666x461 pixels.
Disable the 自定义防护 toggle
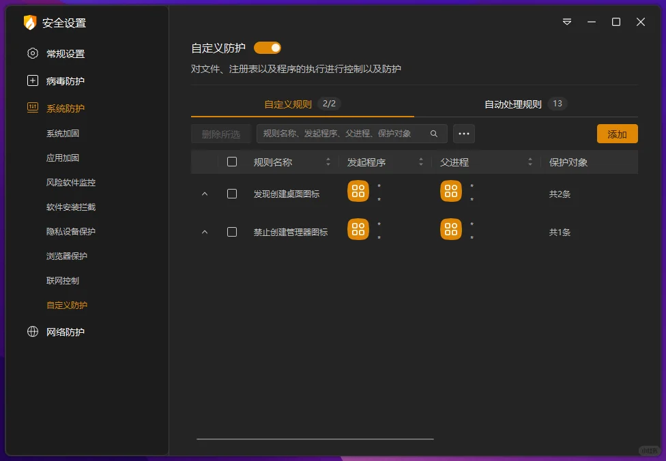[266, 48]
